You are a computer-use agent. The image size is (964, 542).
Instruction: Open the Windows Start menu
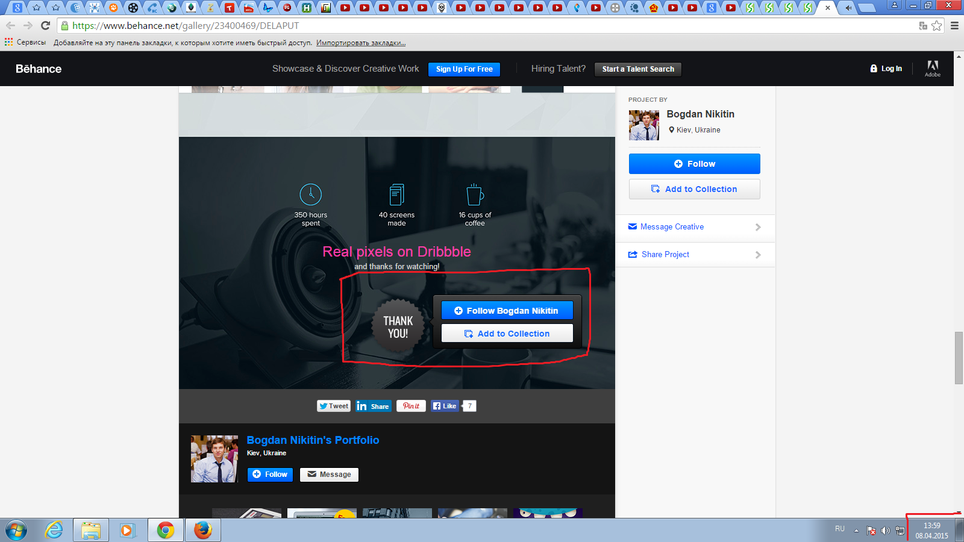(x=16, y=531)
